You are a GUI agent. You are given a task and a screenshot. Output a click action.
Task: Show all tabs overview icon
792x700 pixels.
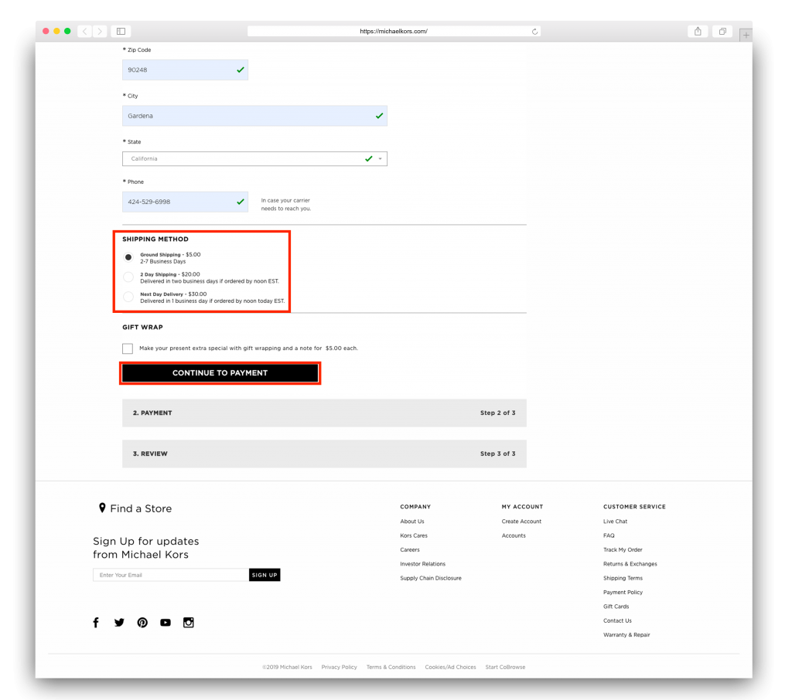[x=722, y=31]
